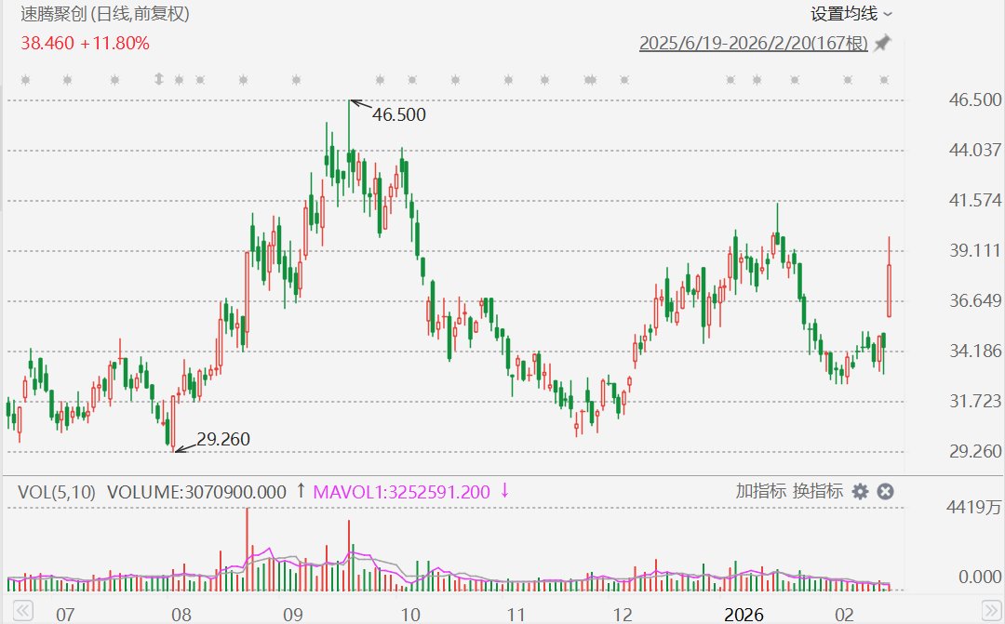1005x624 pixels.
Task: Go to later dates with right double-arrow
Action: [x=991, y=609]
